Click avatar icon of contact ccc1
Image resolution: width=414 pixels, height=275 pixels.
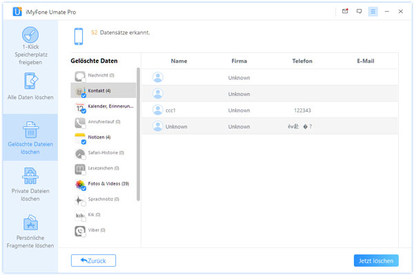[x=157, y=110]
